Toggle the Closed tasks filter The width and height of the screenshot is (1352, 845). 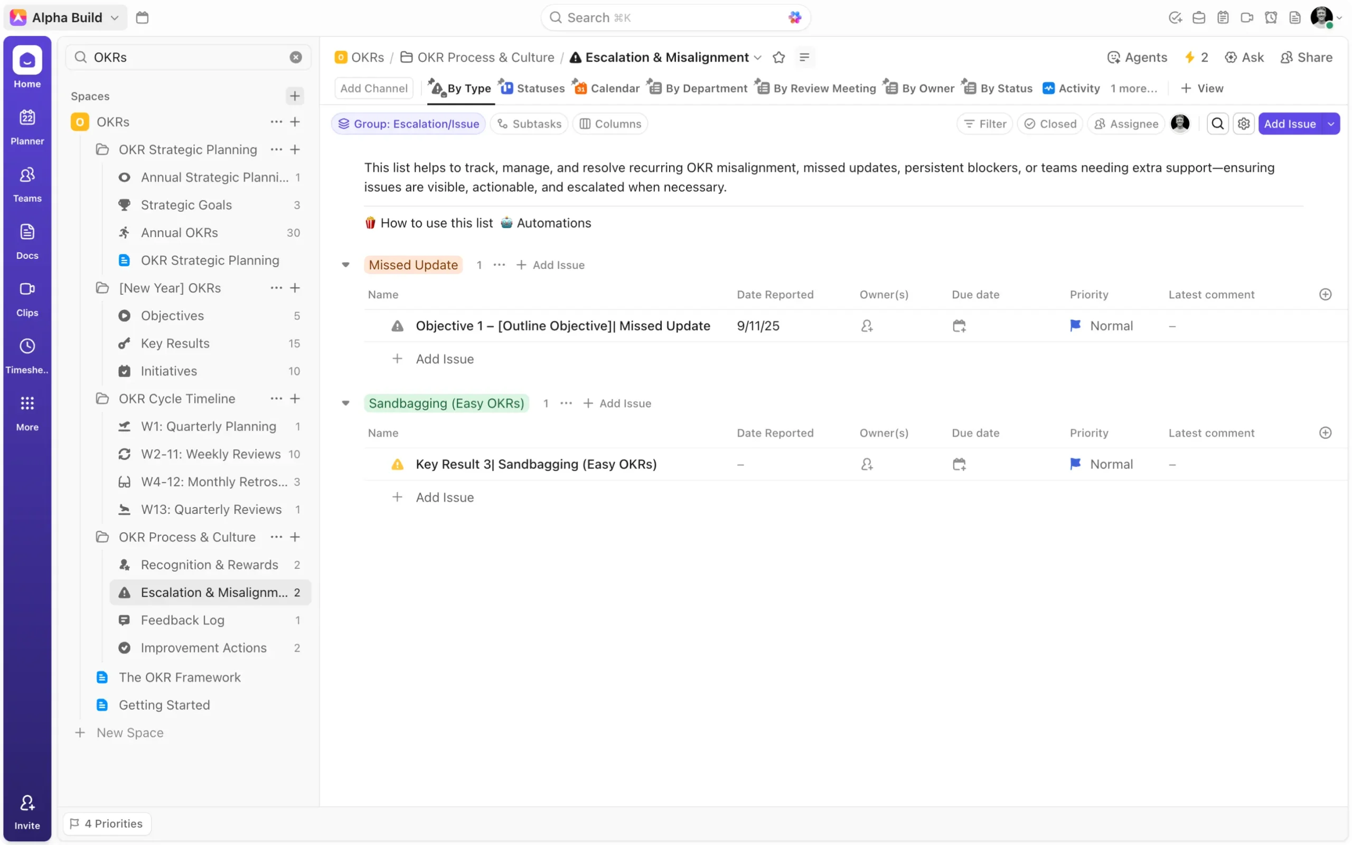(x=1049, y=124)
